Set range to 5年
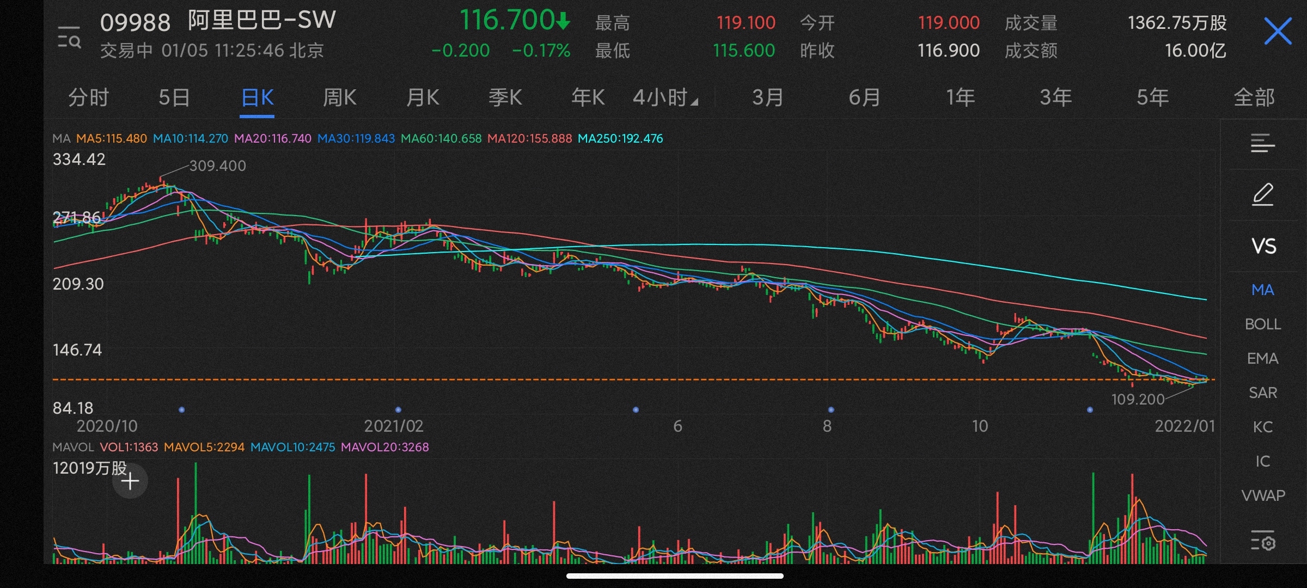The image size is (1307, 588). pyautogui.click(x=1152, y=98)
